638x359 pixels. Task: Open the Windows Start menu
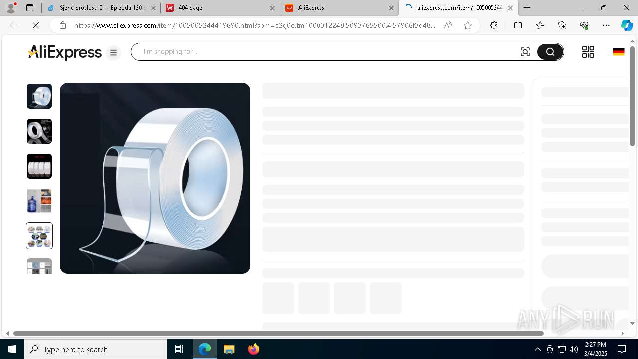point(12,349)
